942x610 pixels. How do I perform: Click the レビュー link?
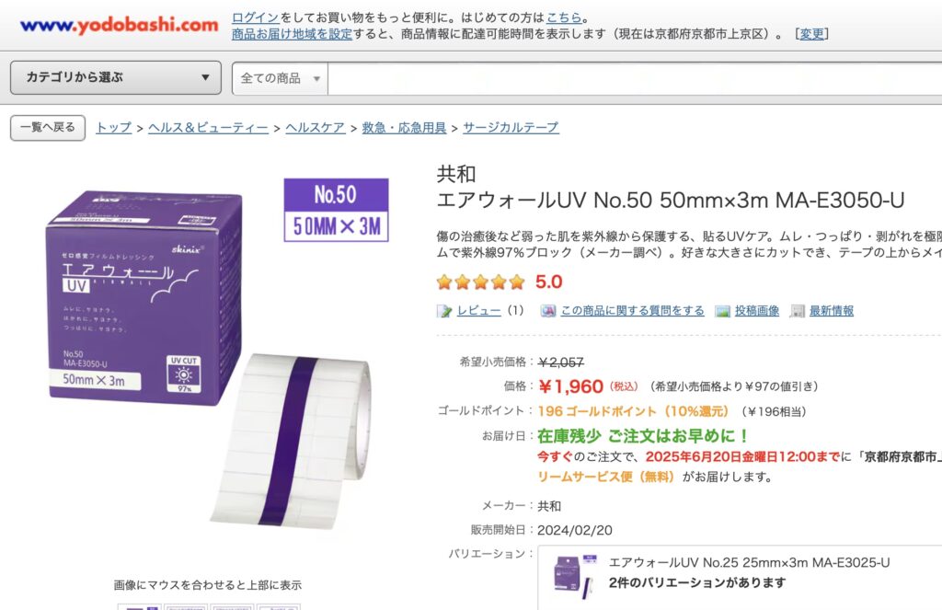click(478, 311)
